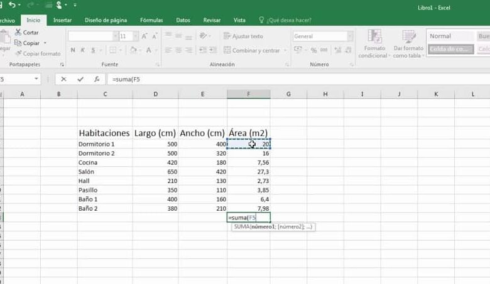Click the fill color bucket icon
Viewport: 490px width, 284px height.
(133, 50)
